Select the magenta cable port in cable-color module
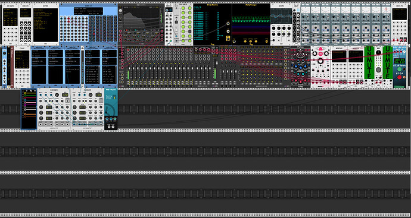Image resolution: width=411 pixels, height=218 pixels. coord(25,105)
